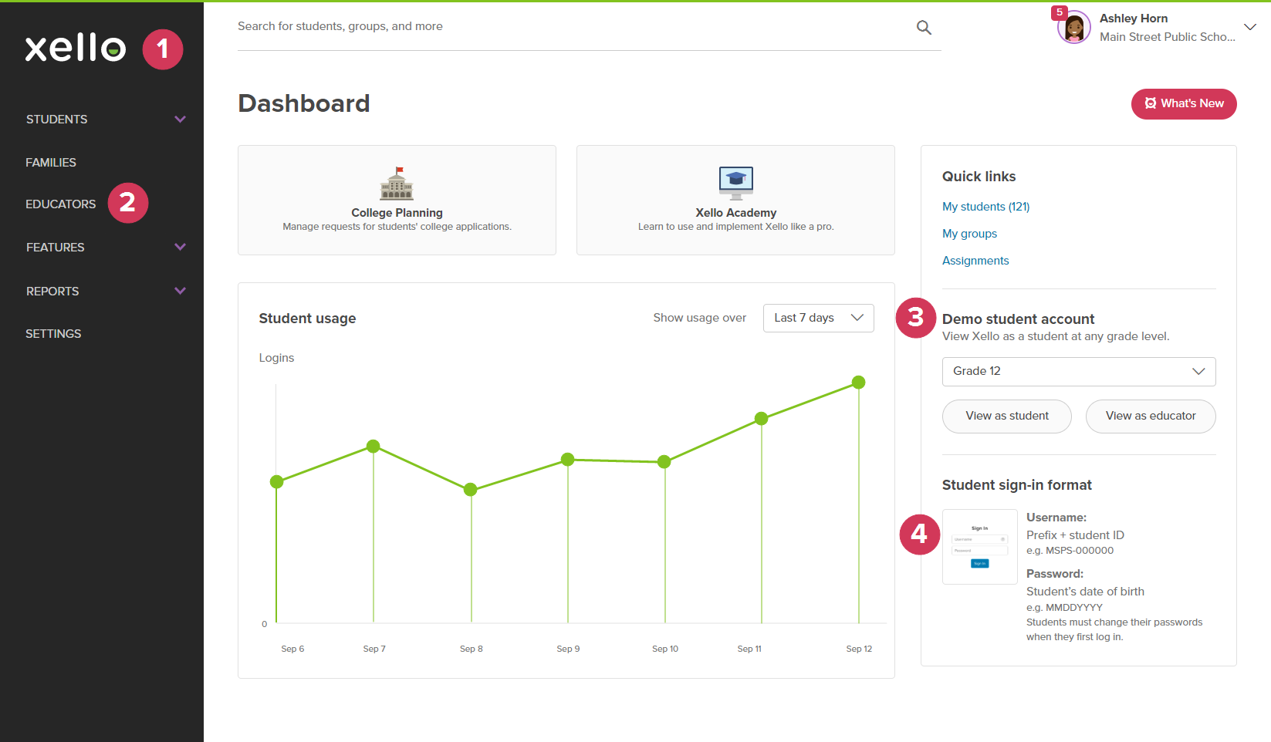Click the View as student button

[1006, 416]
